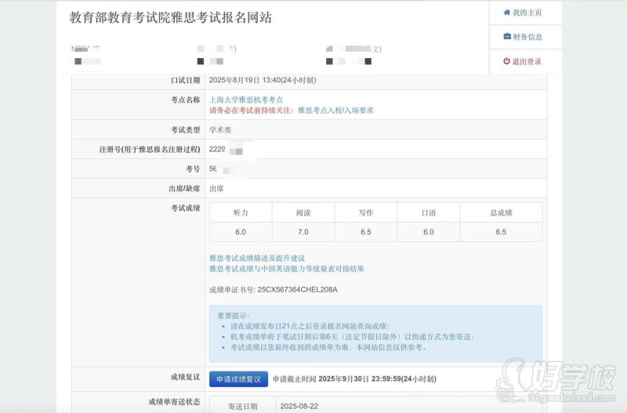627x413 pixels.
Task: Click the 注册号 row label
Action: [x=150, y=150]
